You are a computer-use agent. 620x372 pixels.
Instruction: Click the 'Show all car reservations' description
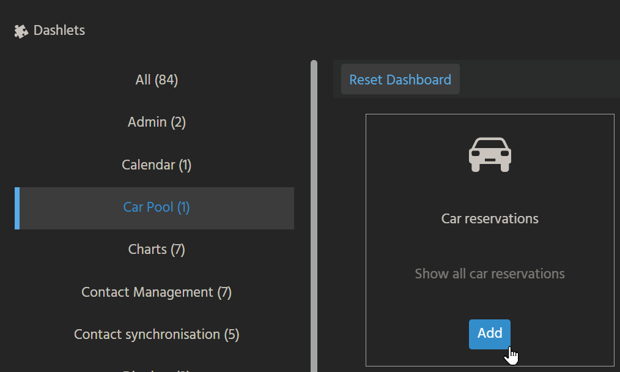489,274
